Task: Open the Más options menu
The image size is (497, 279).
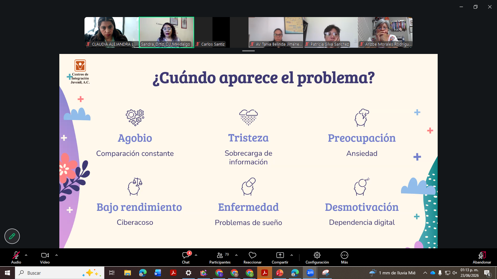Action: pos(344,258)
